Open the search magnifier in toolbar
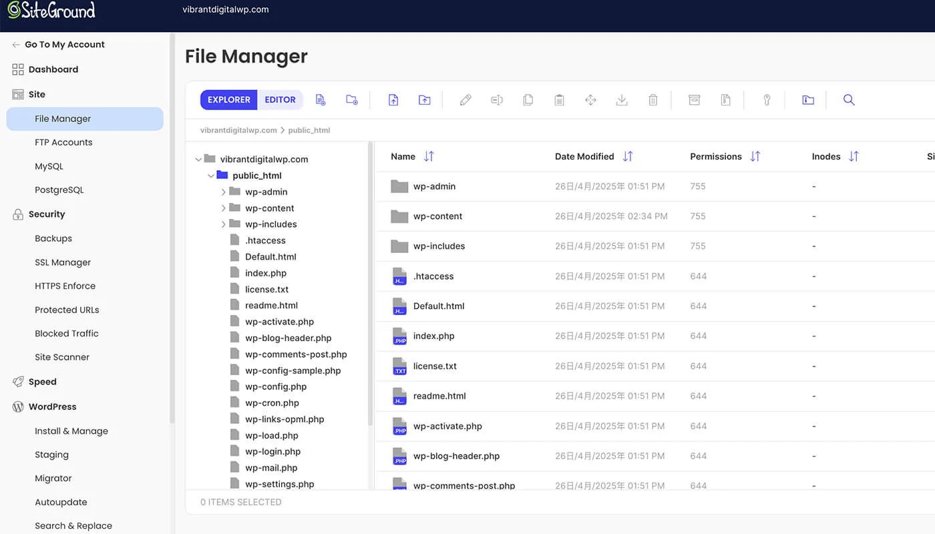The width and height of the screenshot is (935, 534). [x=849, y=100]
